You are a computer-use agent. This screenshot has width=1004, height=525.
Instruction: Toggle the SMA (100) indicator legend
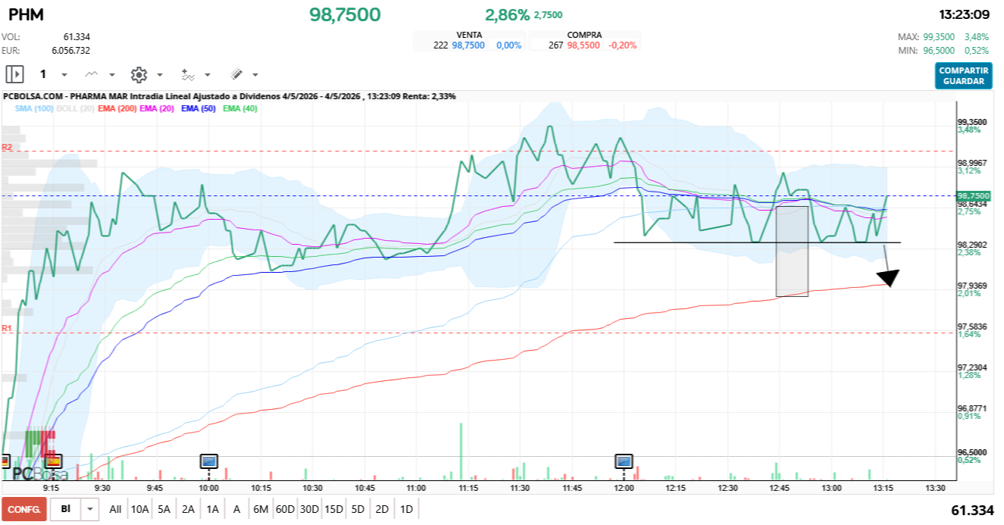[x=34, y=109]
